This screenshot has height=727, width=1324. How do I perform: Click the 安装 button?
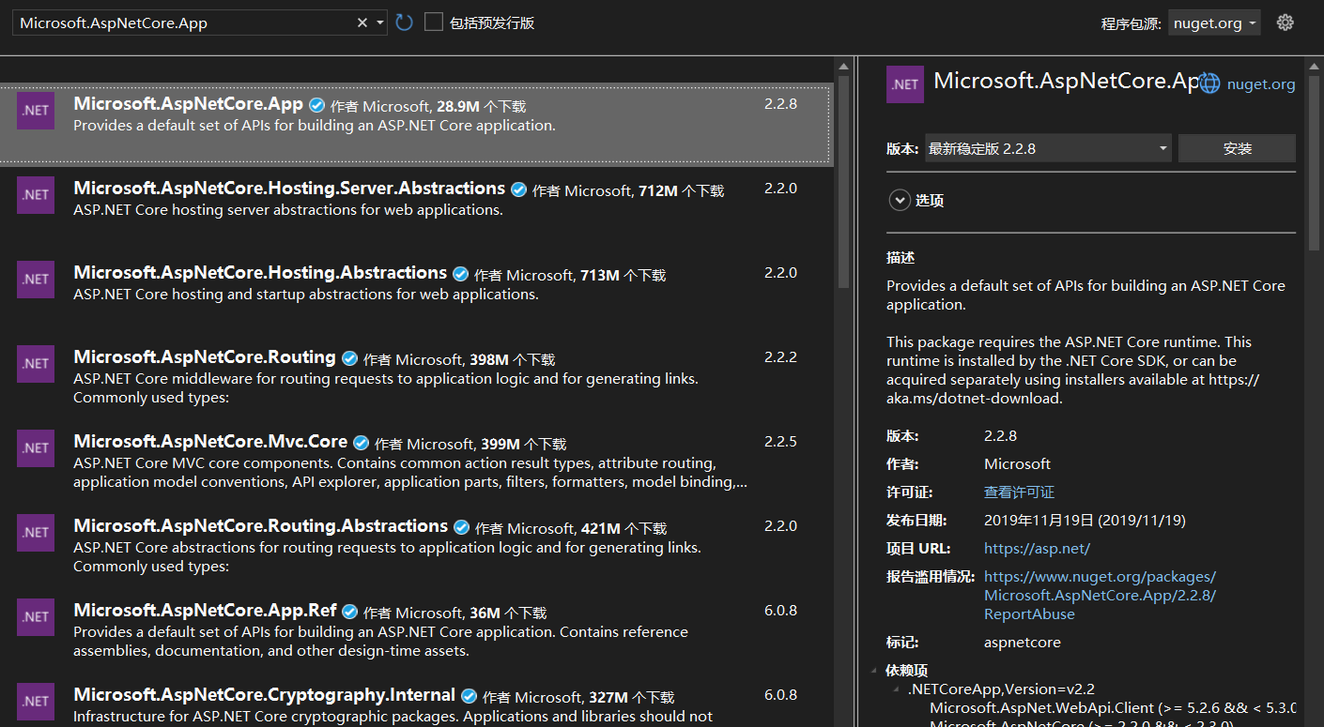pos(1237,148)
